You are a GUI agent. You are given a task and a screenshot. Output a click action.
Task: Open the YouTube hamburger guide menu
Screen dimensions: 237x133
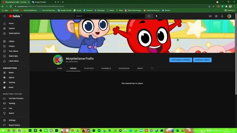(x=4, y=16)
